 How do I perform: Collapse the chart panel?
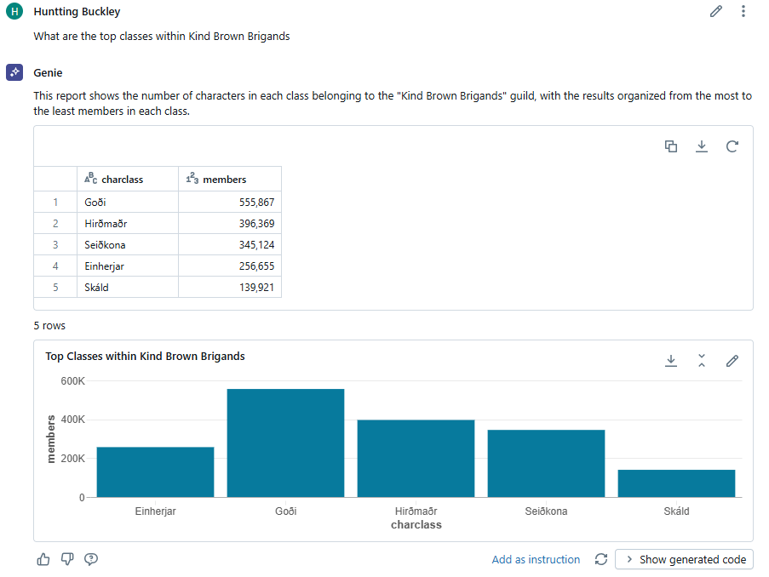pos(702,361)
